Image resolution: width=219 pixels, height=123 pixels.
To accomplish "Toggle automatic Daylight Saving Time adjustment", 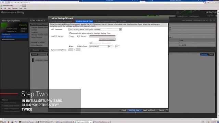I will click(70, 33).
